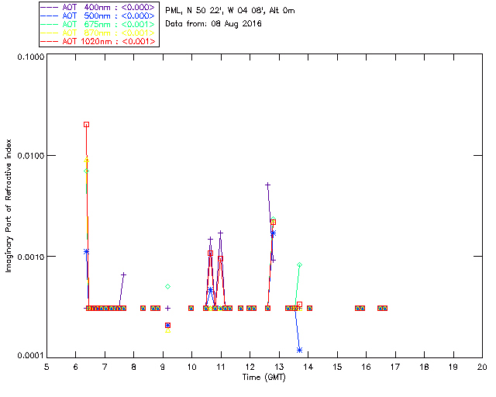Image resolution: width=496 pixels, height=397 pixels.
Task: Click the 0.1000 y-axis tick label
Action: click(30, 57)
